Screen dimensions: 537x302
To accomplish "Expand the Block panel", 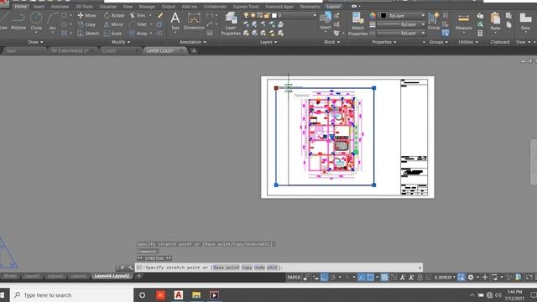I will pos(332,42).
